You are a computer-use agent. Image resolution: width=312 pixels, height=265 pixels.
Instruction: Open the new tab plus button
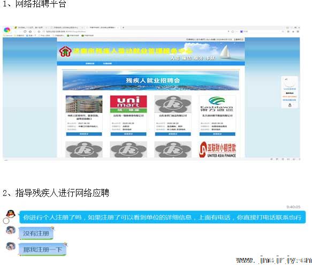[x=123, y=27]
